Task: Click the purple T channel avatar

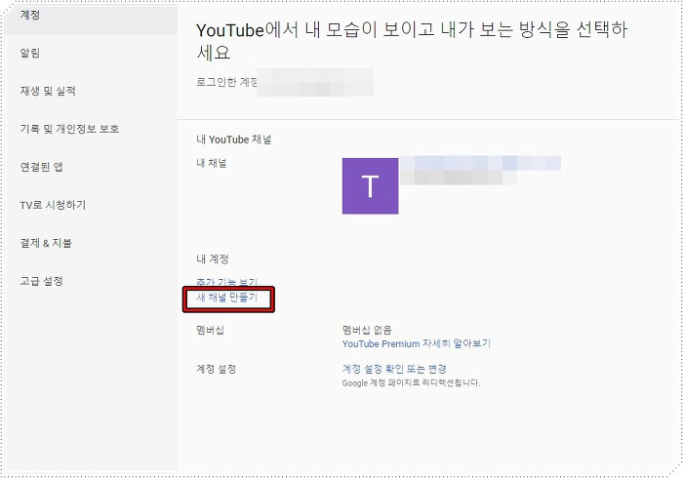Action: (x=370, y=186)
